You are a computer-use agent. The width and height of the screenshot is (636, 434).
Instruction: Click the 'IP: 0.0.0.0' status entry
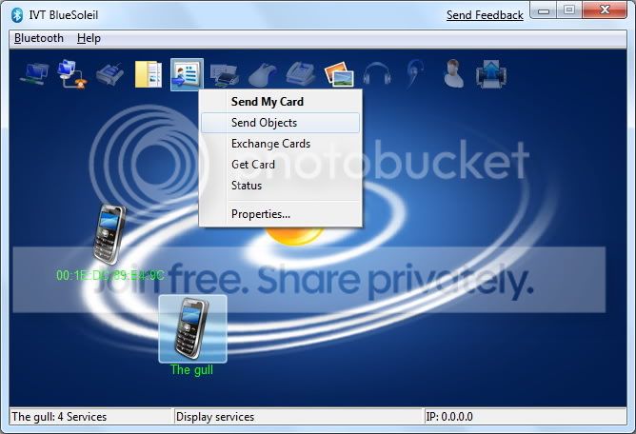(x=449, y=417)
